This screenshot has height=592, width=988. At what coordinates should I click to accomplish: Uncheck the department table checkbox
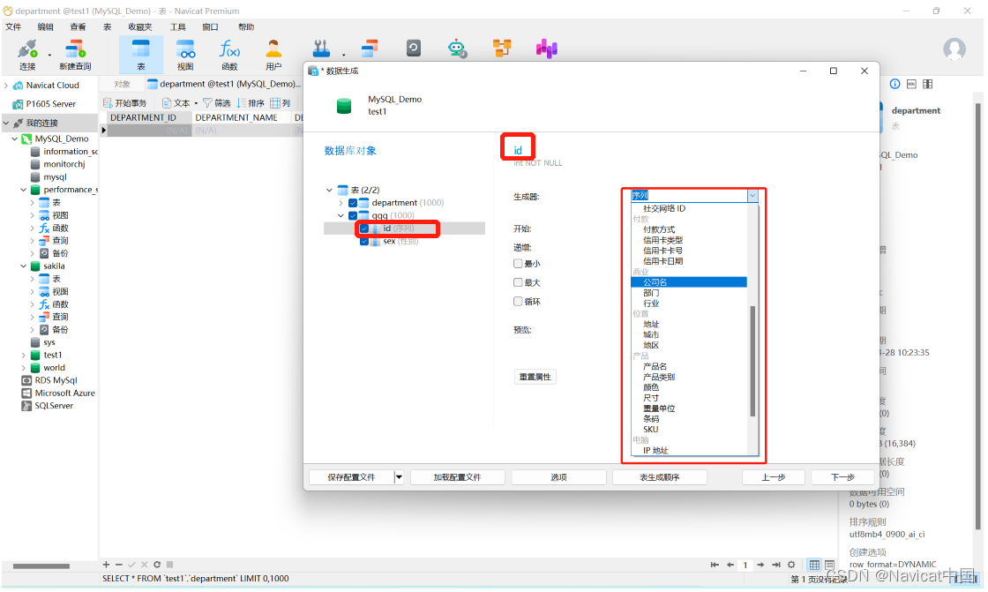tap(353, 203)
